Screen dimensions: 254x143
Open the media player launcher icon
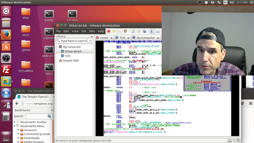[x=6, y=93]
